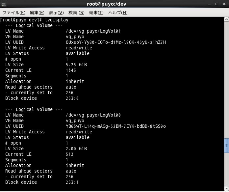Click inherit allocation value for LogVol00
Image resolution: width=229 pixels, height=192 pixels.
tap(75, 165)
